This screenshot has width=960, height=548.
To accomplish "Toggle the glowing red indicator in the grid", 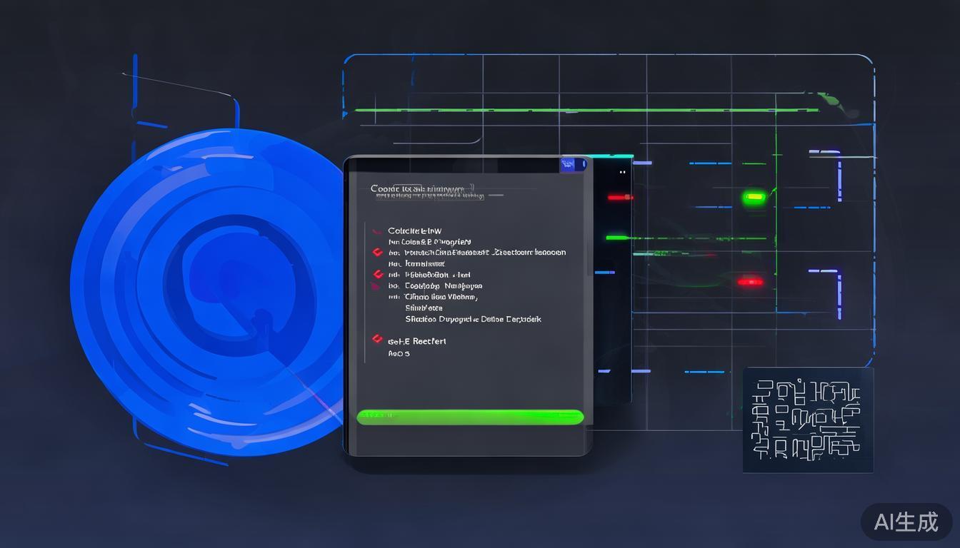I will 750,282.
